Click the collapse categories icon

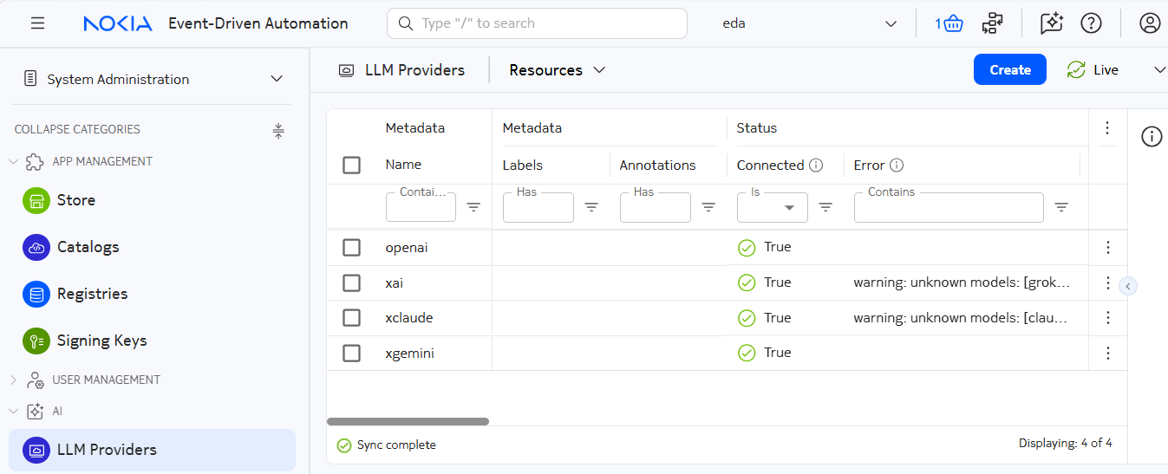[278, 130]
